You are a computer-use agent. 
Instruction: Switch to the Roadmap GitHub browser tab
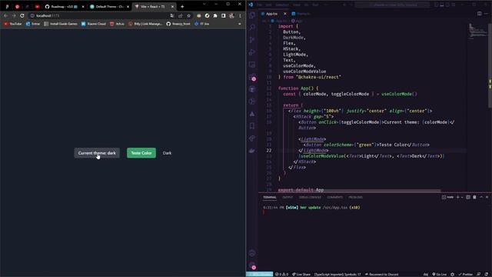pyautogui.click(x=65, y=6)
